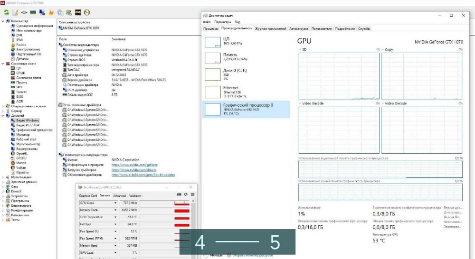475x259 pixels.
Task: Open the GPU Temperature sensor dropdown
Action: [x=115, y=217]
